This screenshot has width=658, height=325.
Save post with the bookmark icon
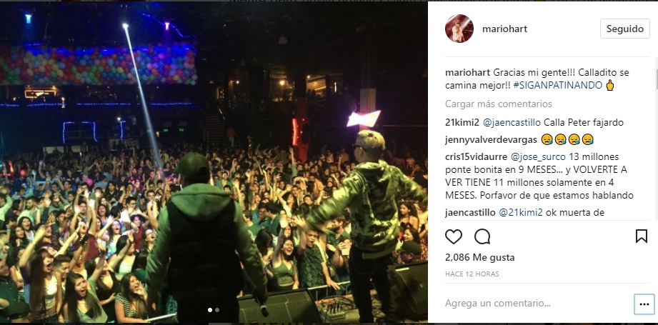click(642, 236)
